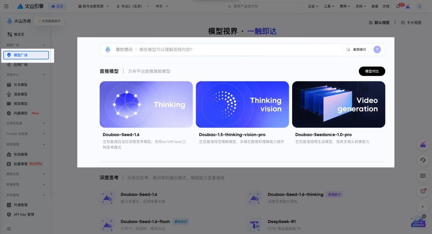Viewport: 432px width, 234px height.
Task: Collapse floating toolbar with right arrow
Action: point(423,207)
